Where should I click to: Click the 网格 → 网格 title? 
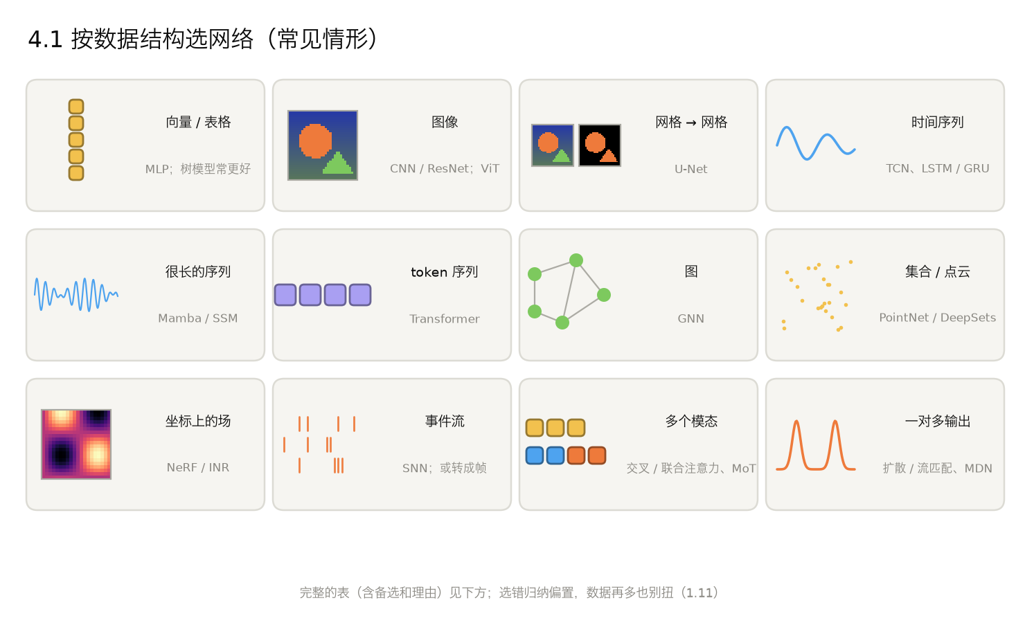[691, 123]
